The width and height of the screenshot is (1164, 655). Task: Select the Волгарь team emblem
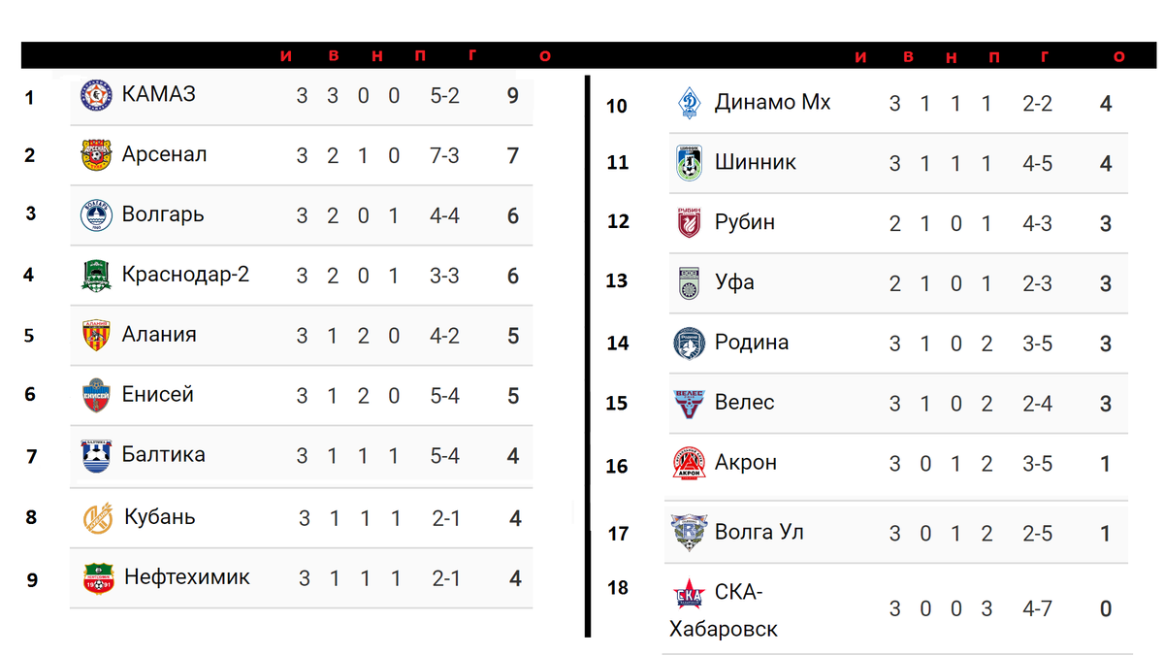click(96, 215)
